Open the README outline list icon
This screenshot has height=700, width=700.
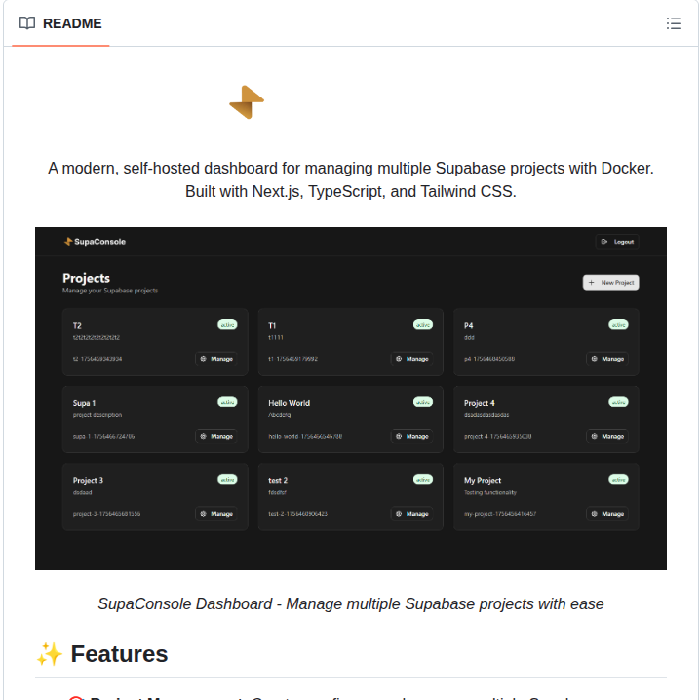[673, 23]
